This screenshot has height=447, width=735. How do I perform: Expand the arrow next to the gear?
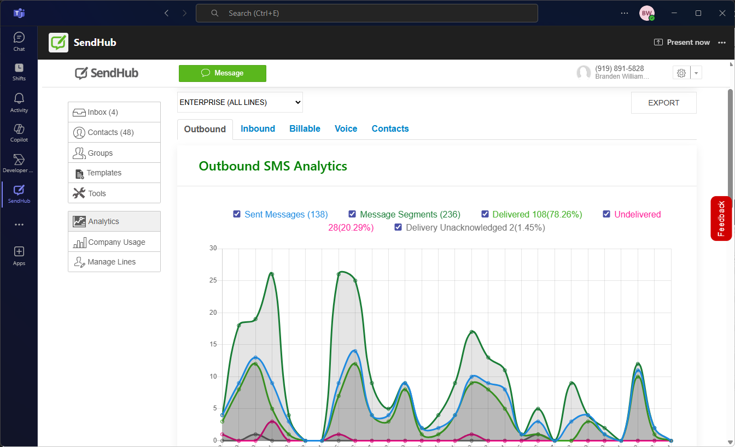click(x=696, y=73)
